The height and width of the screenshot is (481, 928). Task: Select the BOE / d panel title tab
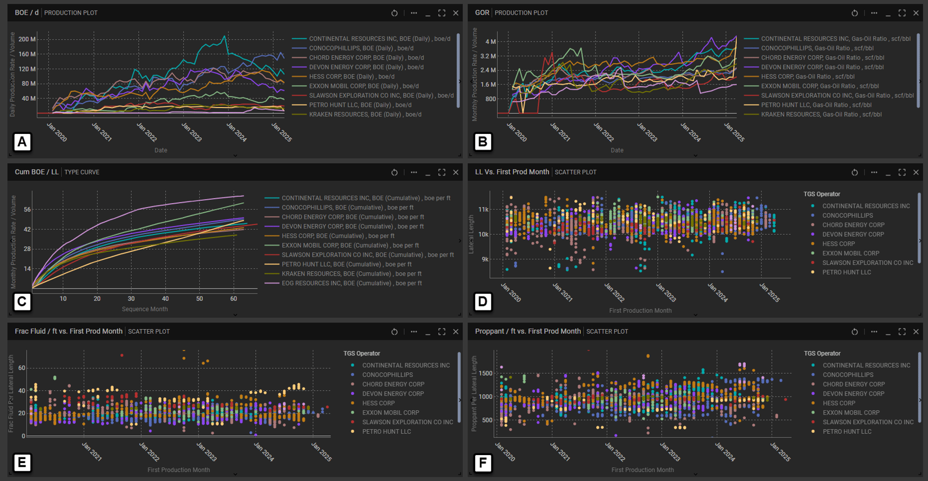point(27,13)
